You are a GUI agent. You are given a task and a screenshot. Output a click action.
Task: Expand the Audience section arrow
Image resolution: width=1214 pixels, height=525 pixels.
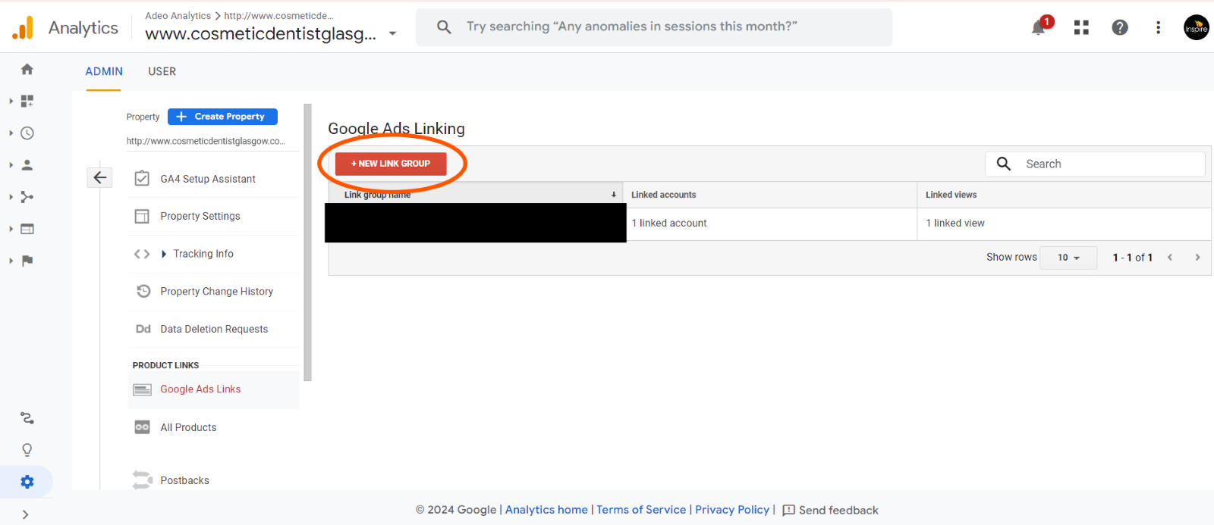pyautogui.click(x=11, y=165)
